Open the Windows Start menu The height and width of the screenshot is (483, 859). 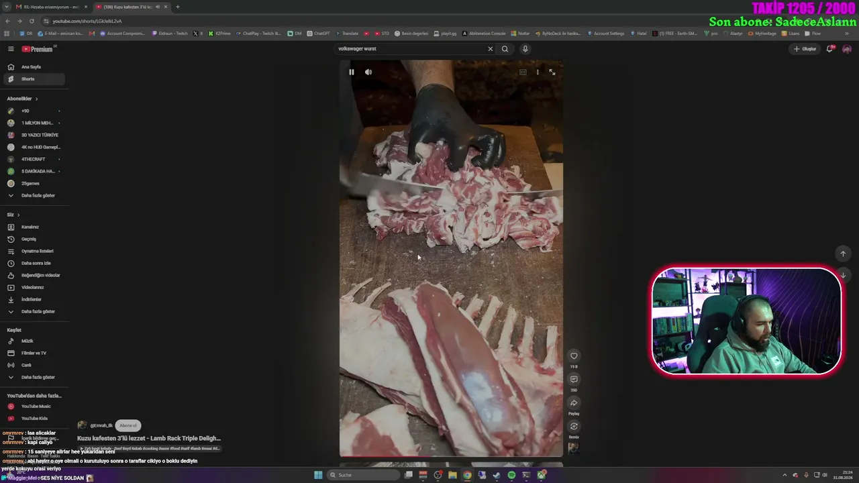pyautogui.click(x=318, y=475)
